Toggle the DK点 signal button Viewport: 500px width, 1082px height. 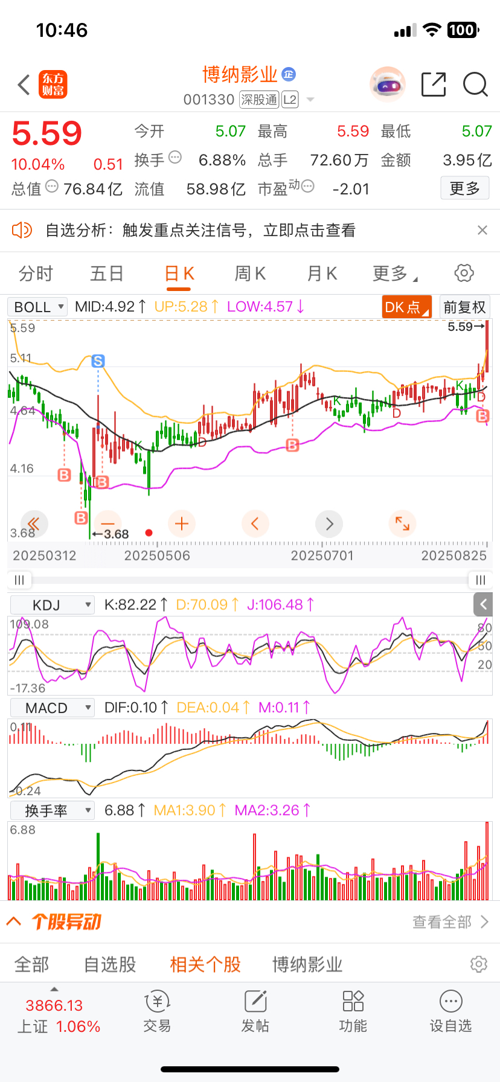407,307
